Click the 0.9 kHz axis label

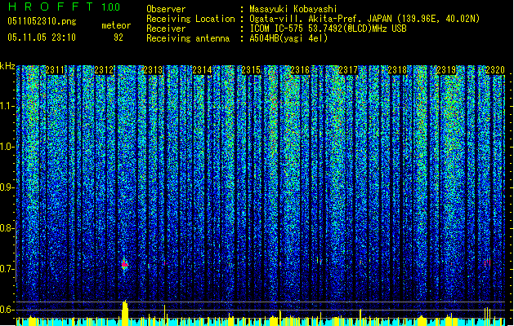click(7, 187)
